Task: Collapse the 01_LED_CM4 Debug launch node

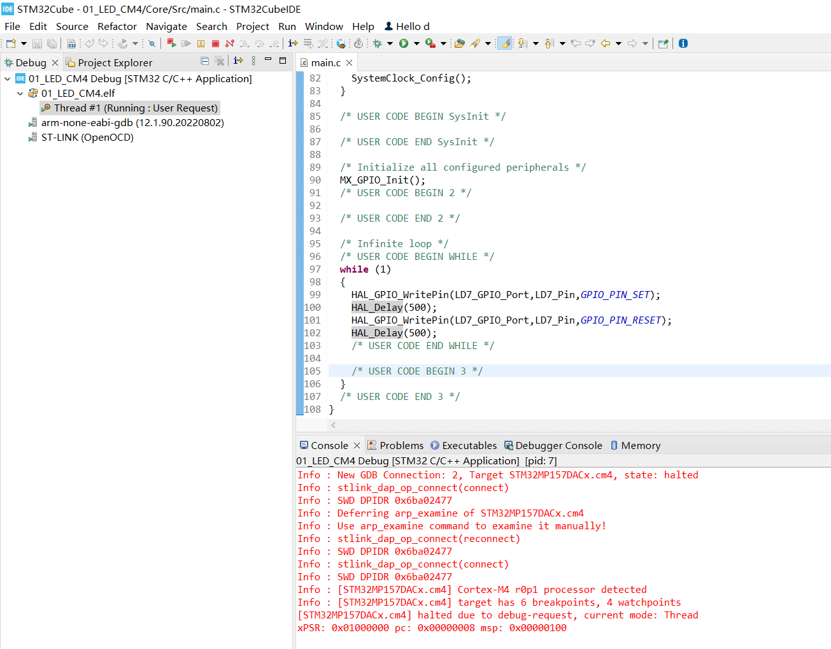Action: (x=7, y=79)
